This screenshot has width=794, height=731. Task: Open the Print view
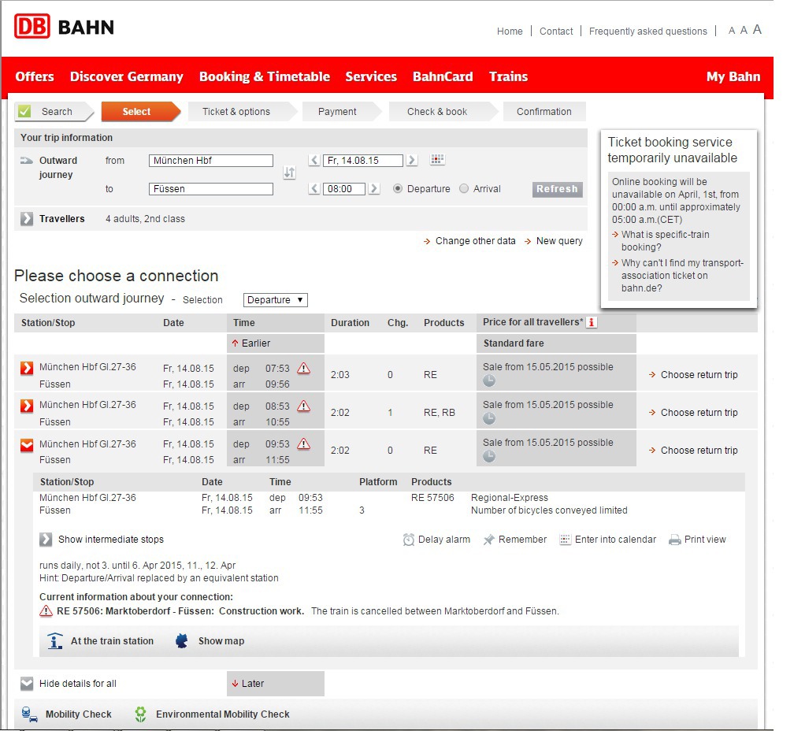698,540
